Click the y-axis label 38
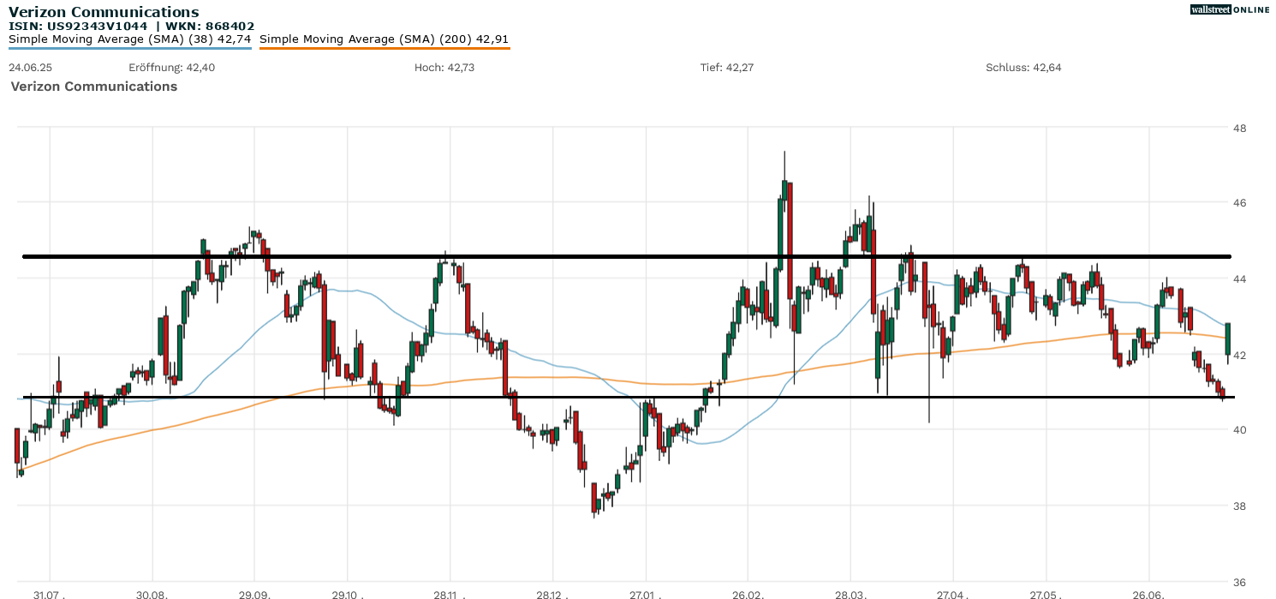 [x=1239, y=506]
